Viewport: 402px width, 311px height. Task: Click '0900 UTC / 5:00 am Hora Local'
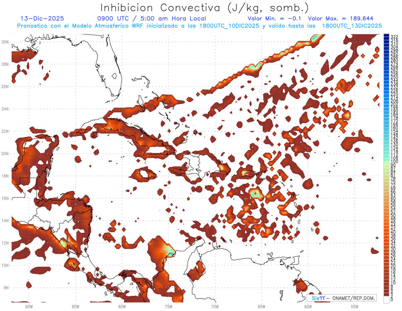pyautogui.click(x=152, y=18)
